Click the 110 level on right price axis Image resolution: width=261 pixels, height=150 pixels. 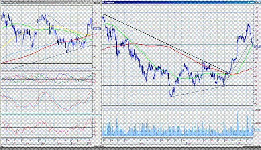coord(256,12)
